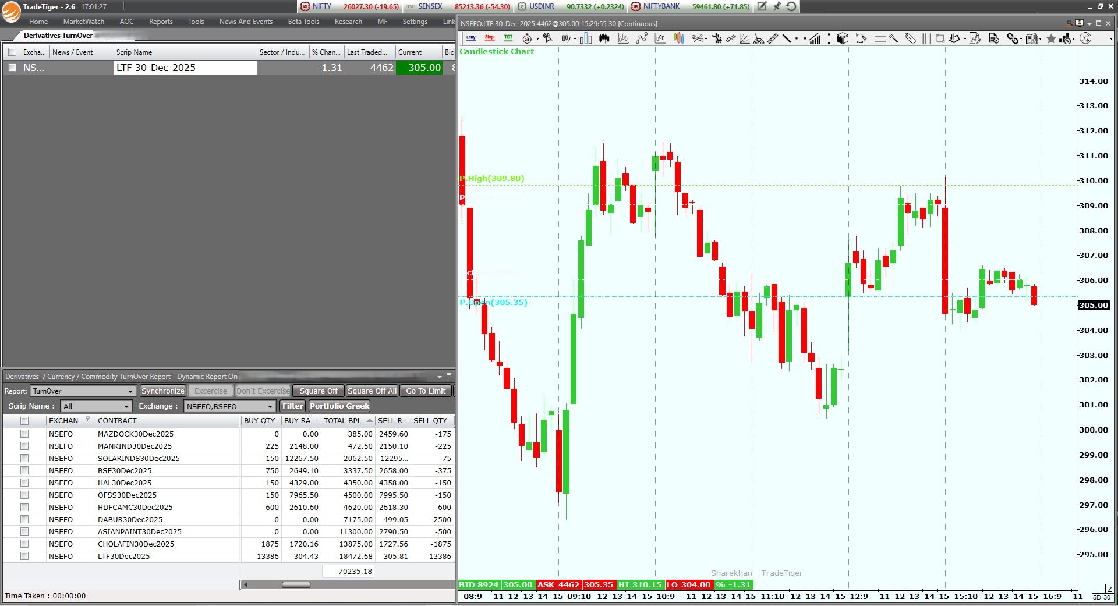The width and height of the screenshot is (1118, 606).
Task: Pick the ruler measurement tool
Action: point(773,38)
